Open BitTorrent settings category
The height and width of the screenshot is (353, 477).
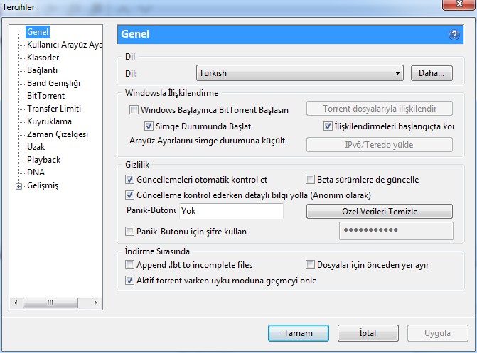coord(45,96)
